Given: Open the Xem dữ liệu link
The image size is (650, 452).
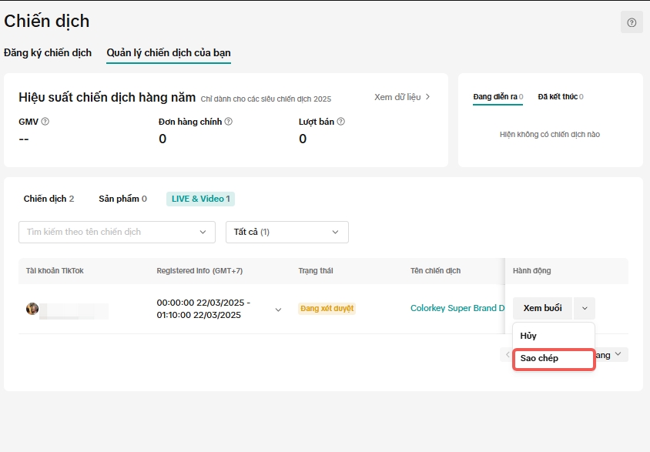Looking at the screenshot, I should [x=402, y=97].
